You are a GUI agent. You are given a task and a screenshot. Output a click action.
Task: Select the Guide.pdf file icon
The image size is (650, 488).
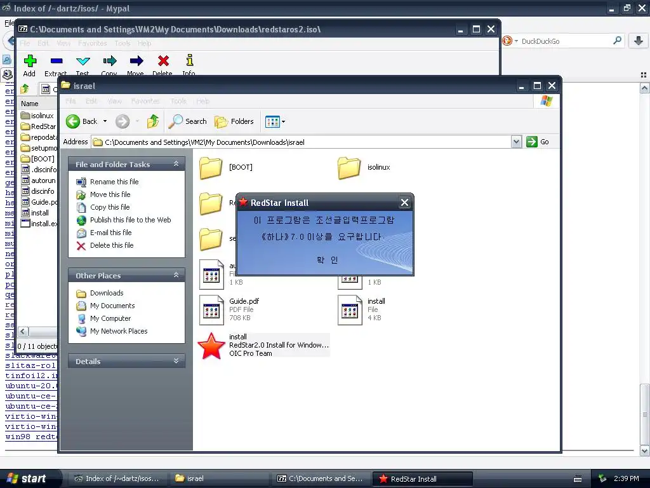pyautogui.click(x=211, y=309)
